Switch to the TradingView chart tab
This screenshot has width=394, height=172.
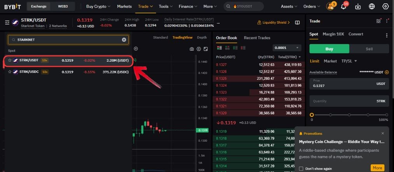(182, 38)
